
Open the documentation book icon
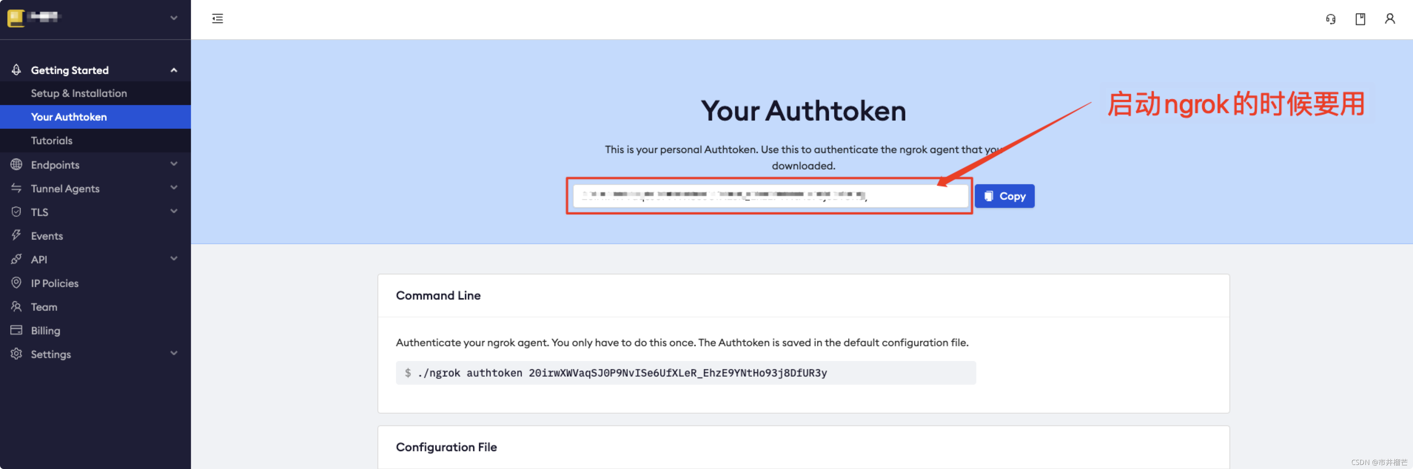pos(1360,19)
